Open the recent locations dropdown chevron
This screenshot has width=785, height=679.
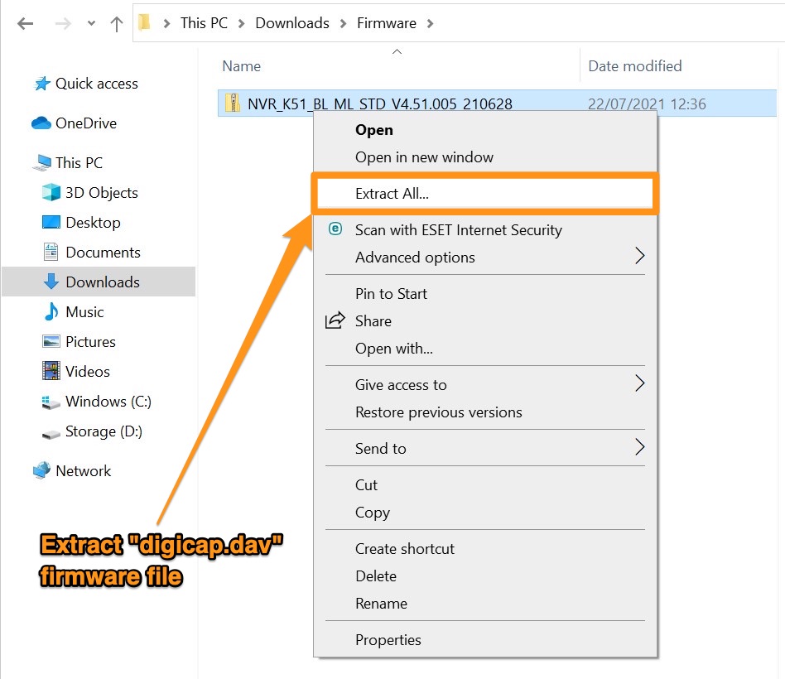tap(91, 24)
